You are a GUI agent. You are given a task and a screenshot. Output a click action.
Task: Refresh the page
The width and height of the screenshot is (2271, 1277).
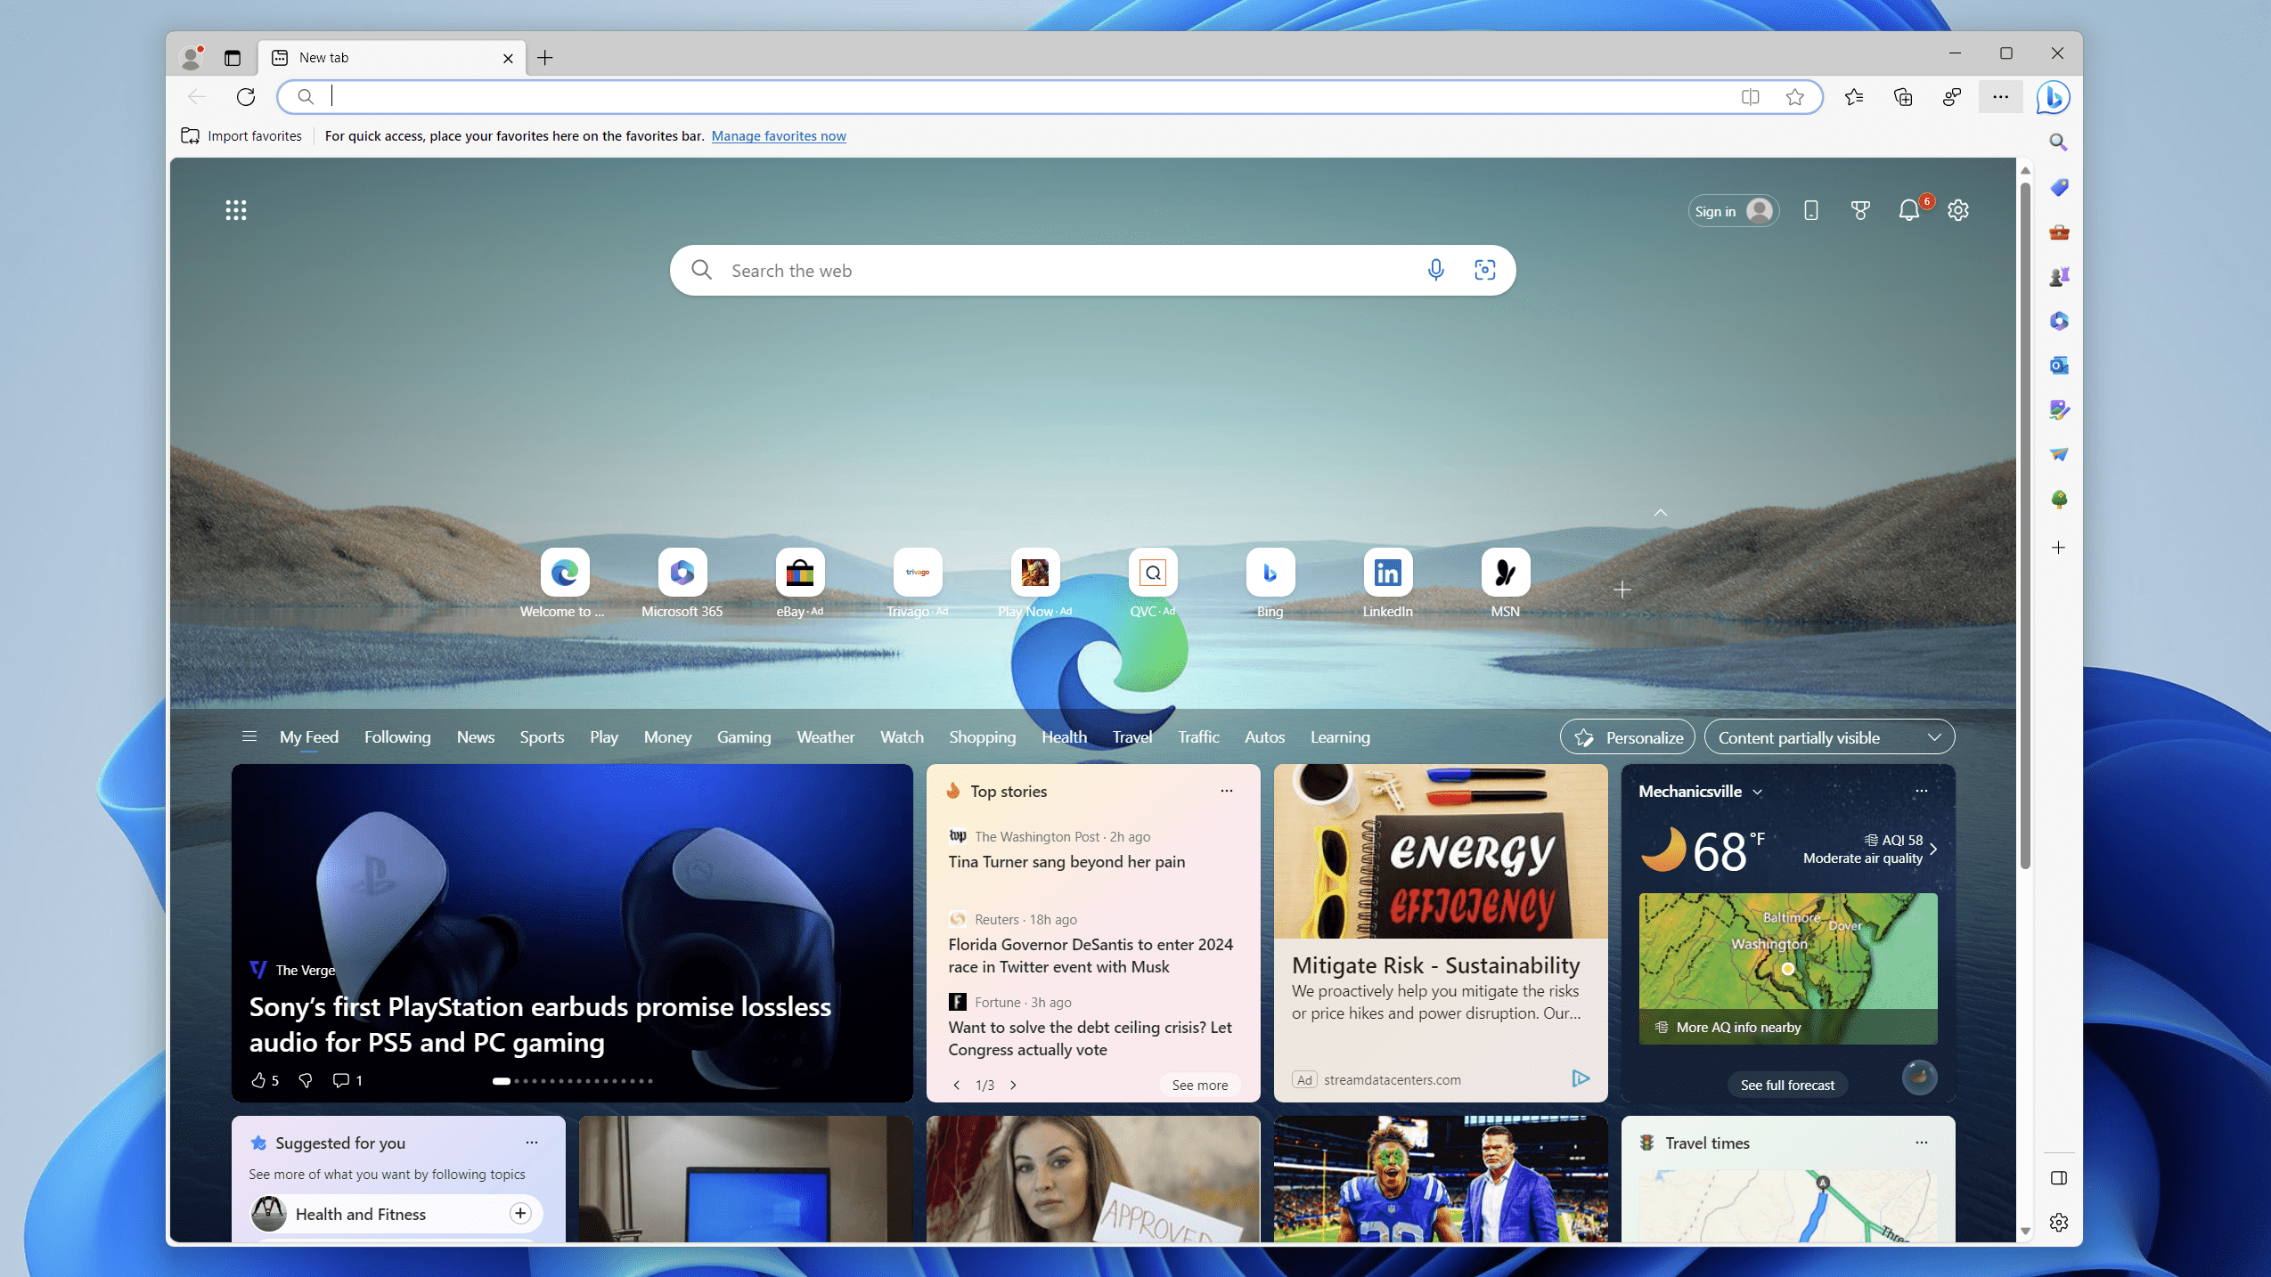point(245,97)
